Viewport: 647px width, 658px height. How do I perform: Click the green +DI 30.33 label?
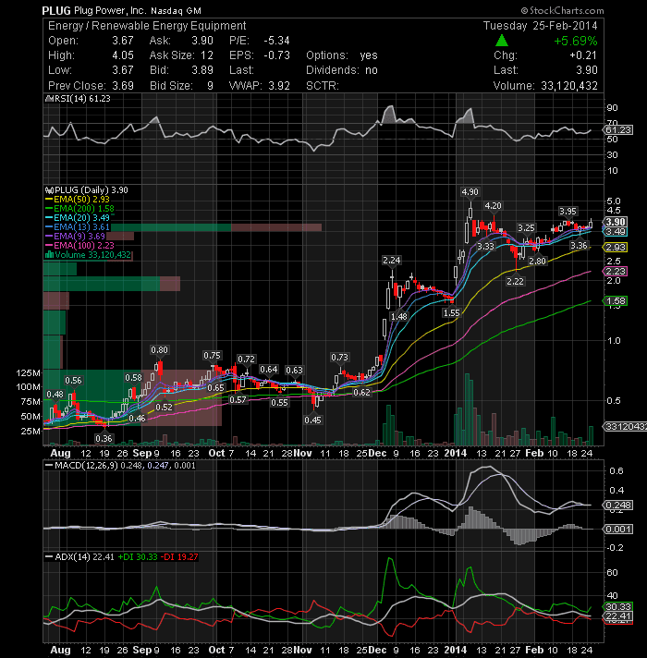(138, 557)
